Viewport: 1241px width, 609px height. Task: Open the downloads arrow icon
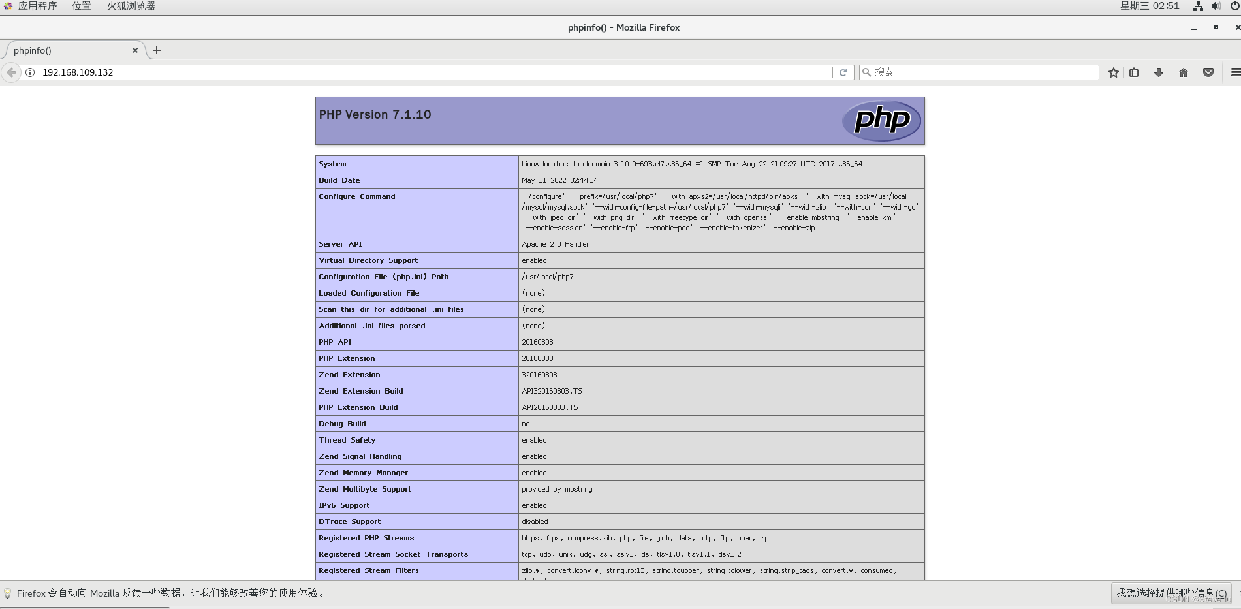click(x=1159, y=72)
